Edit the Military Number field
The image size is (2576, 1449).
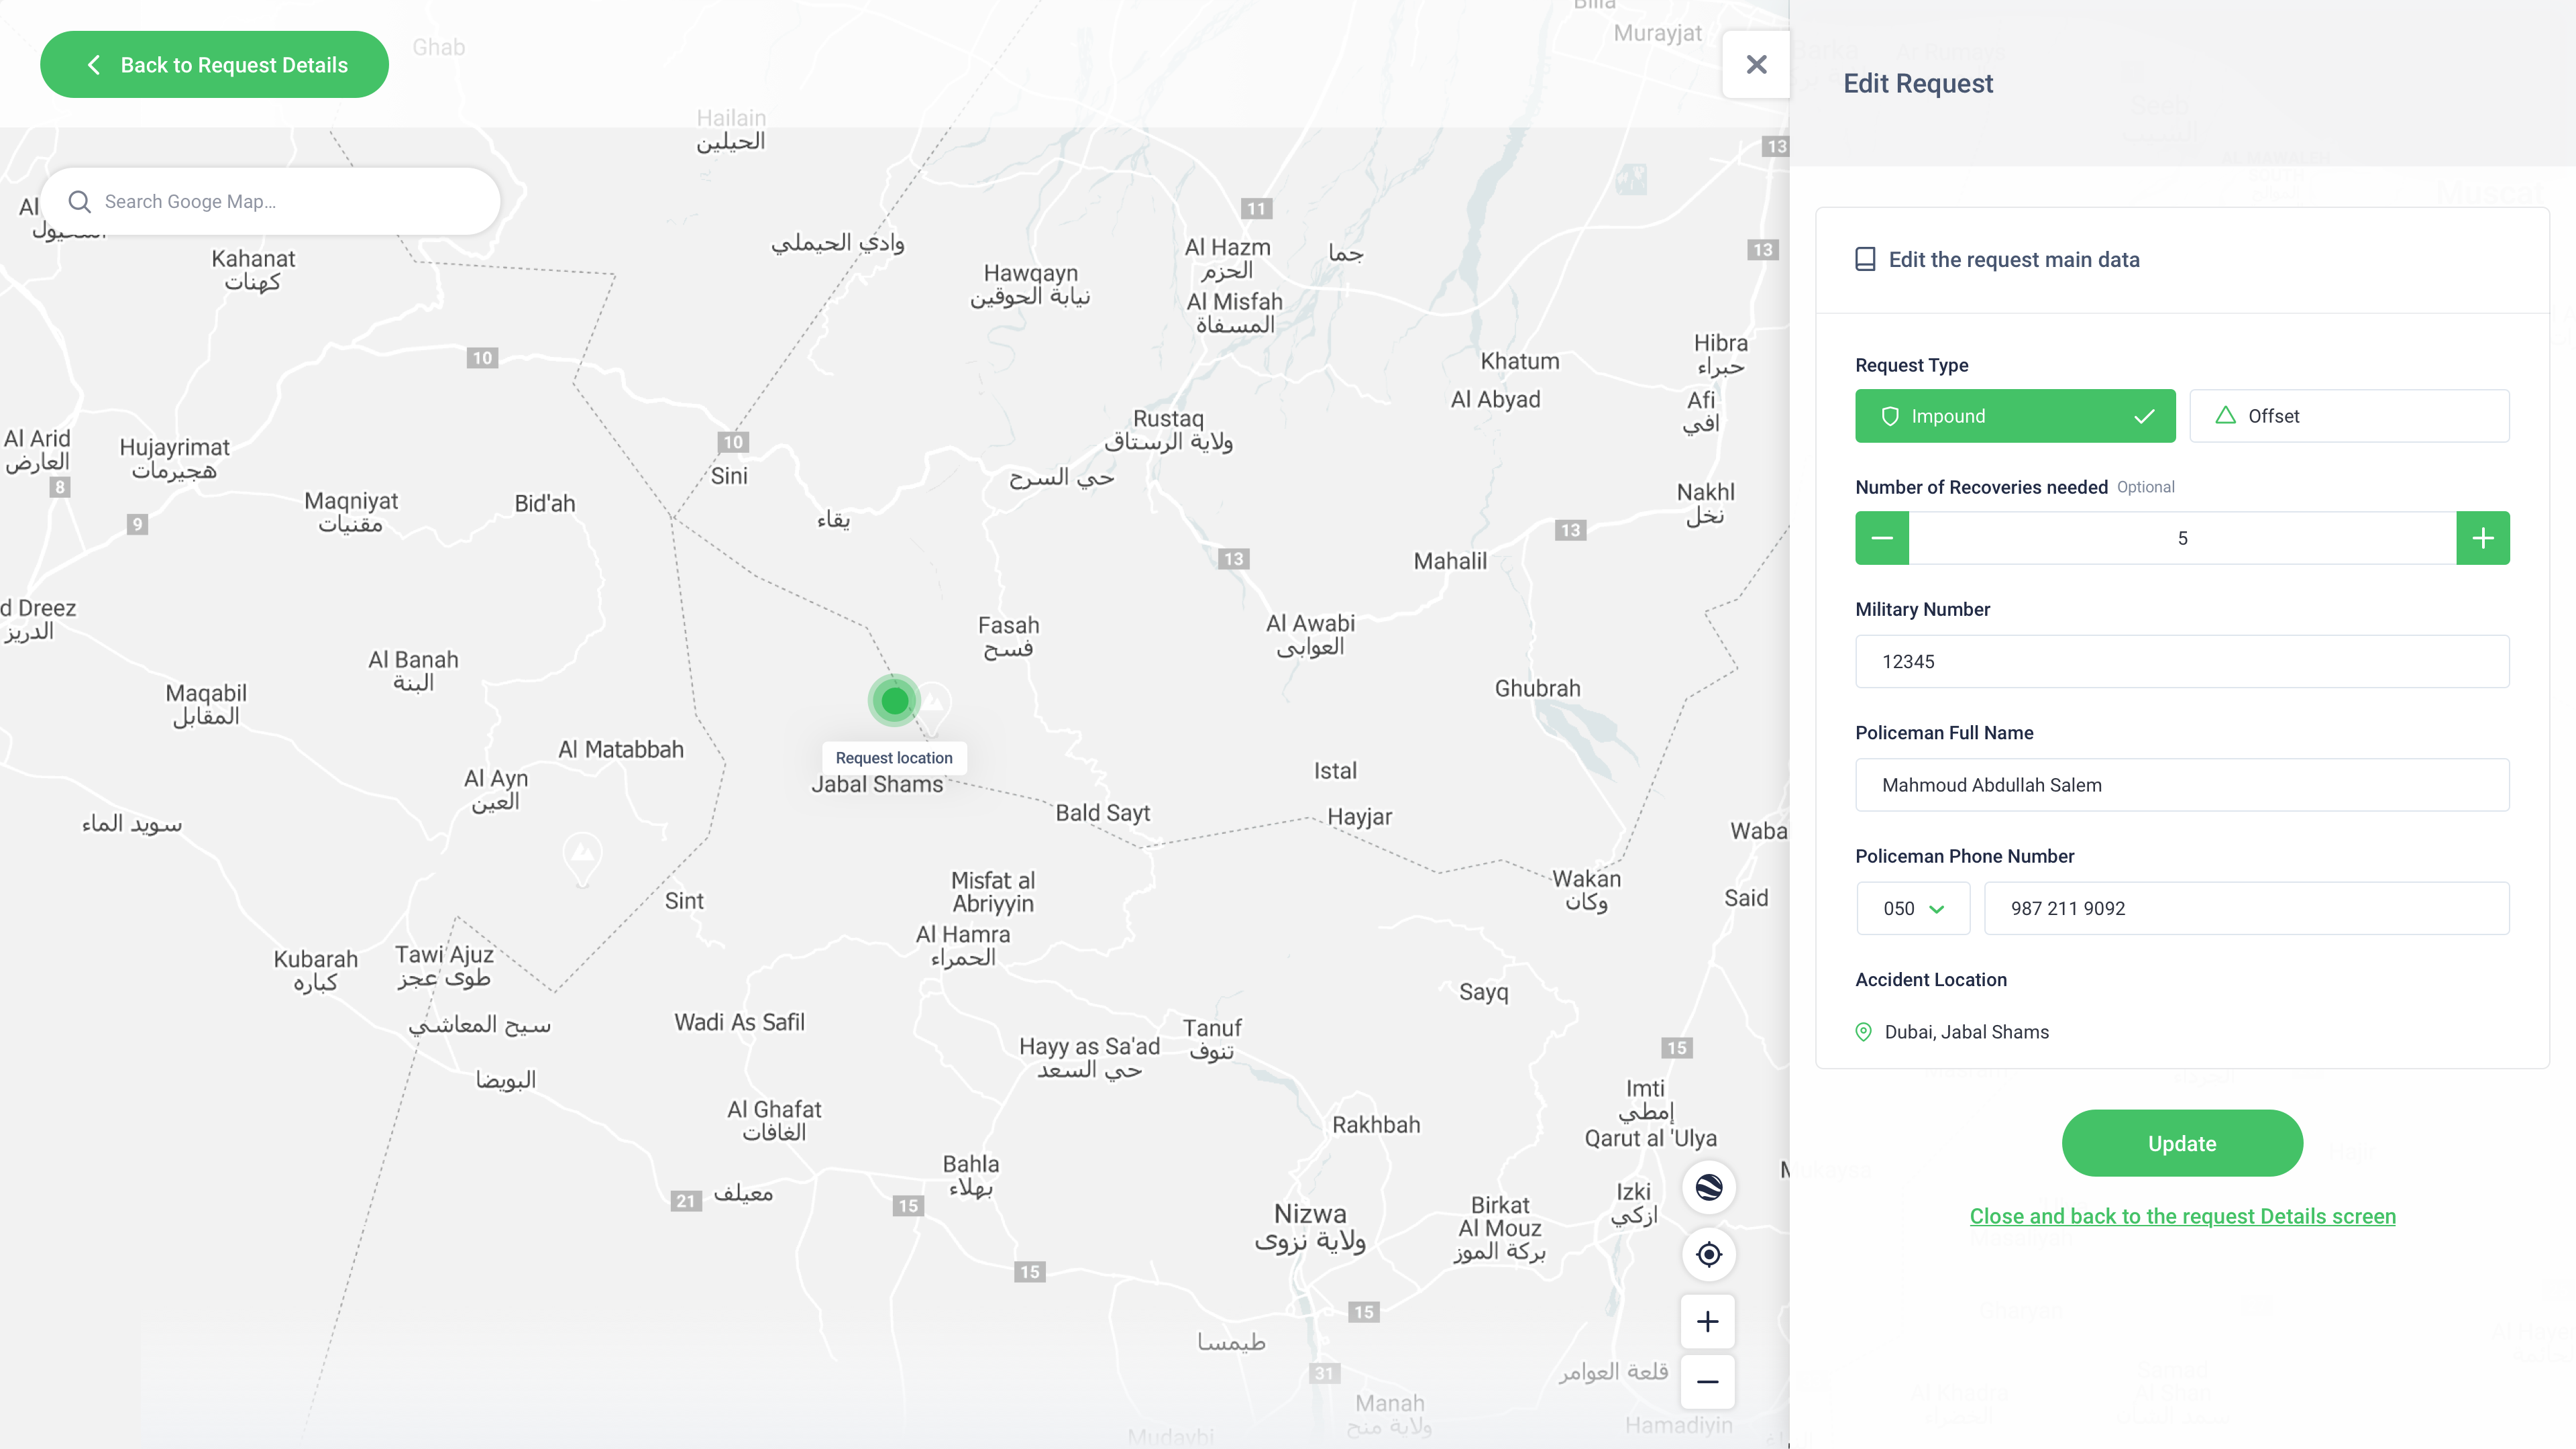2182,661
